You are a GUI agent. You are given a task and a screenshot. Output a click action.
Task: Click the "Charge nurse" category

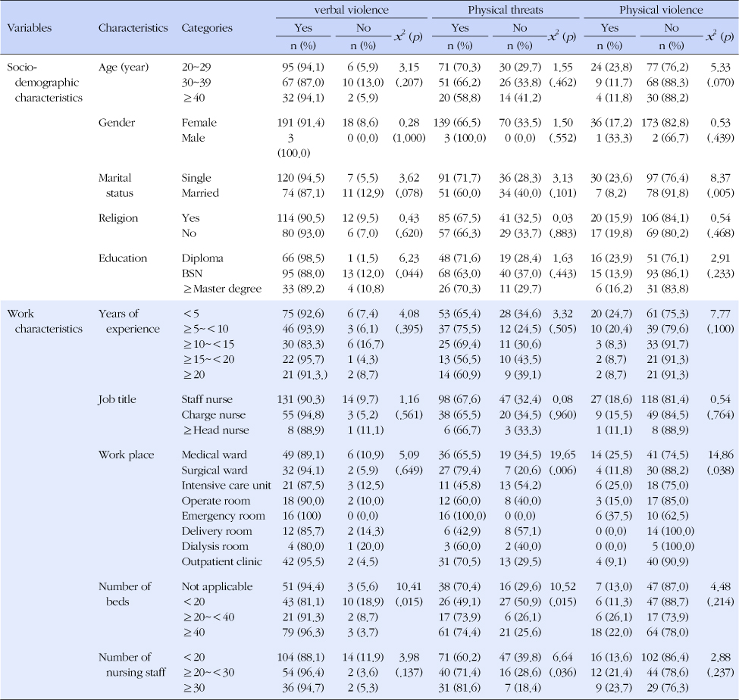[x=214, y=415]
